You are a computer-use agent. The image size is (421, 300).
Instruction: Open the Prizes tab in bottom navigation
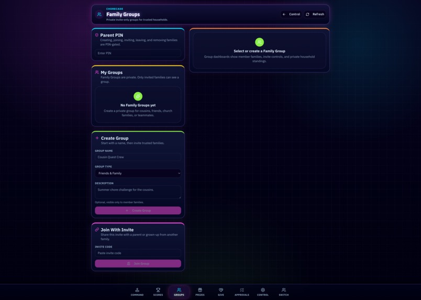tap(200, 292)
